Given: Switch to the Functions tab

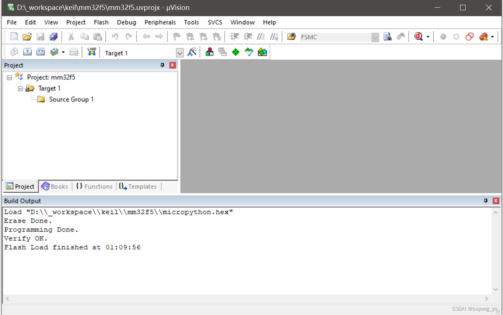Looking at the screenshot, I should click(x=94, y=186).
